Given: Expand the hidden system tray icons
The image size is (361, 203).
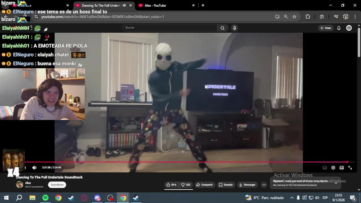Looking at the screenshot, I should 292,198.
